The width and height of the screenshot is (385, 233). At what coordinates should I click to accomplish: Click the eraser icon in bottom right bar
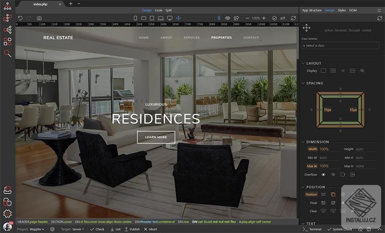click(360, 229)
